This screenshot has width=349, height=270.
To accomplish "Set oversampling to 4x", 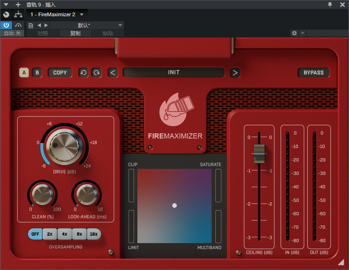I will tap(65, 234).
